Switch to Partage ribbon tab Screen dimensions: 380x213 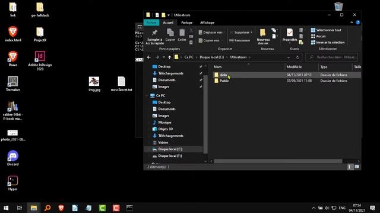click(x=186, y=22)
